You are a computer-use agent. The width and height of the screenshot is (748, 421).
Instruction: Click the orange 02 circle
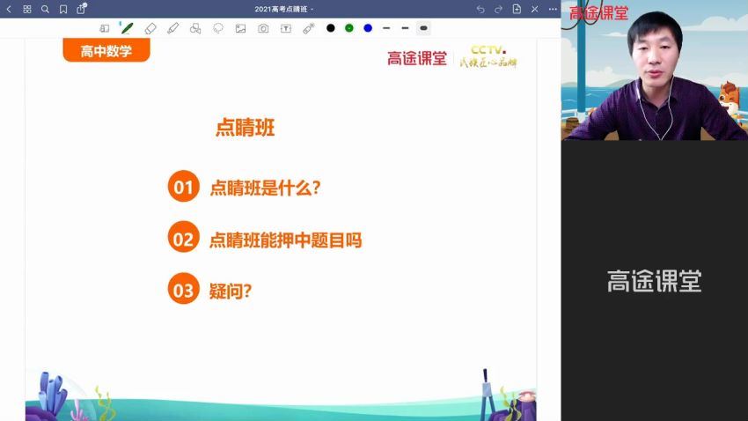(184, 237)
